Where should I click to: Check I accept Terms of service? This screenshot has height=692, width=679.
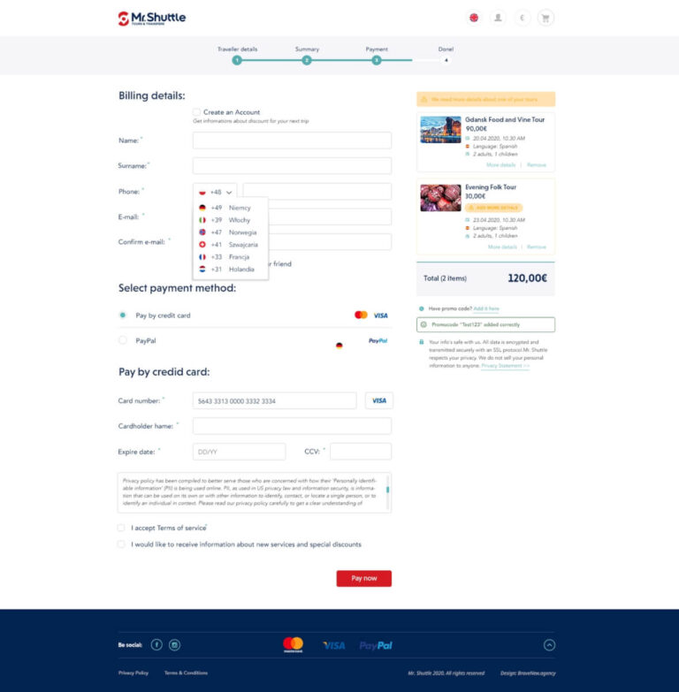point(121,528)
